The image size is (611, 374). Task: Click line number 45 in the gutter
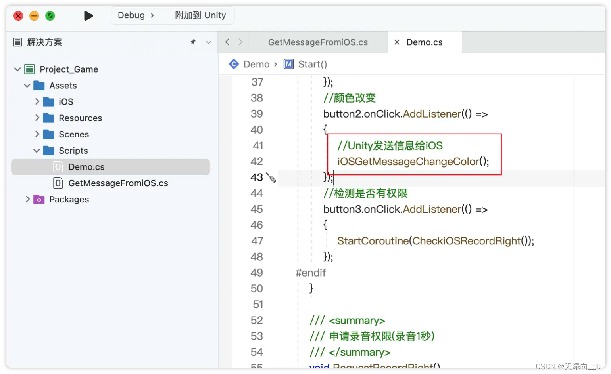[257, 209]
